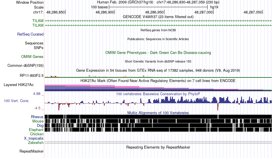The image size is (272, 158).
Task: Click the 48,287,000 ruler position
Action: [x=204, y=12]
